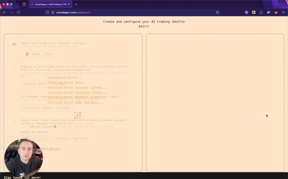
Task: Click the info icon beside 100 USDC minimum
Action: (55, 127)
